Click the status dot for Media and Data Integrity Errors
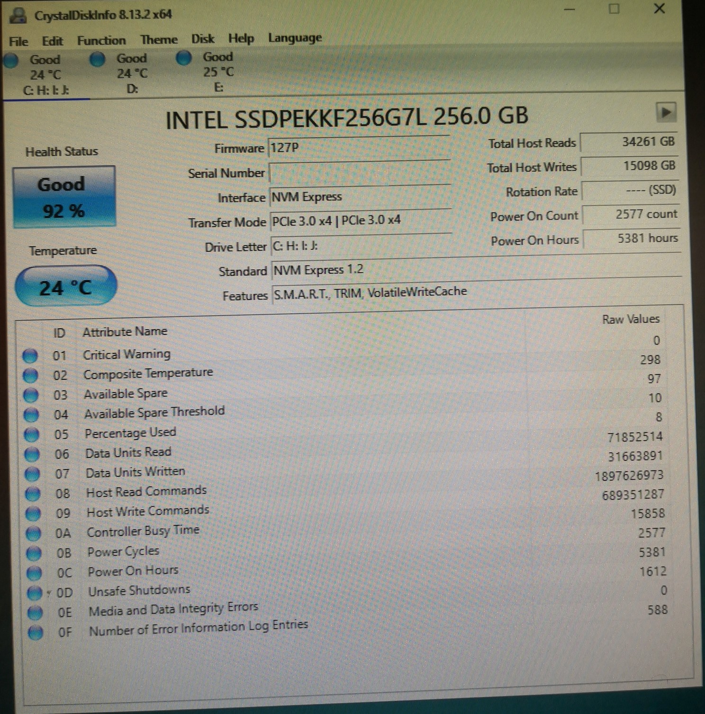The image size is (705, 714). [x=35, y=613]
